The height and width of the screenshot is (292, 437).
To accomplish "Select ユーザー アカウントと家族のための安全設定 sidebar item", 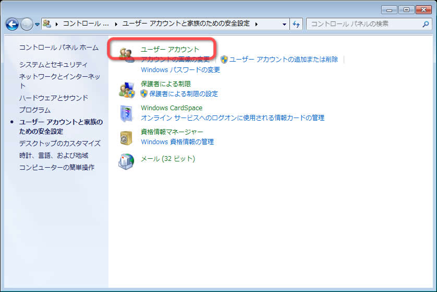I will click(x=61, y=127).
